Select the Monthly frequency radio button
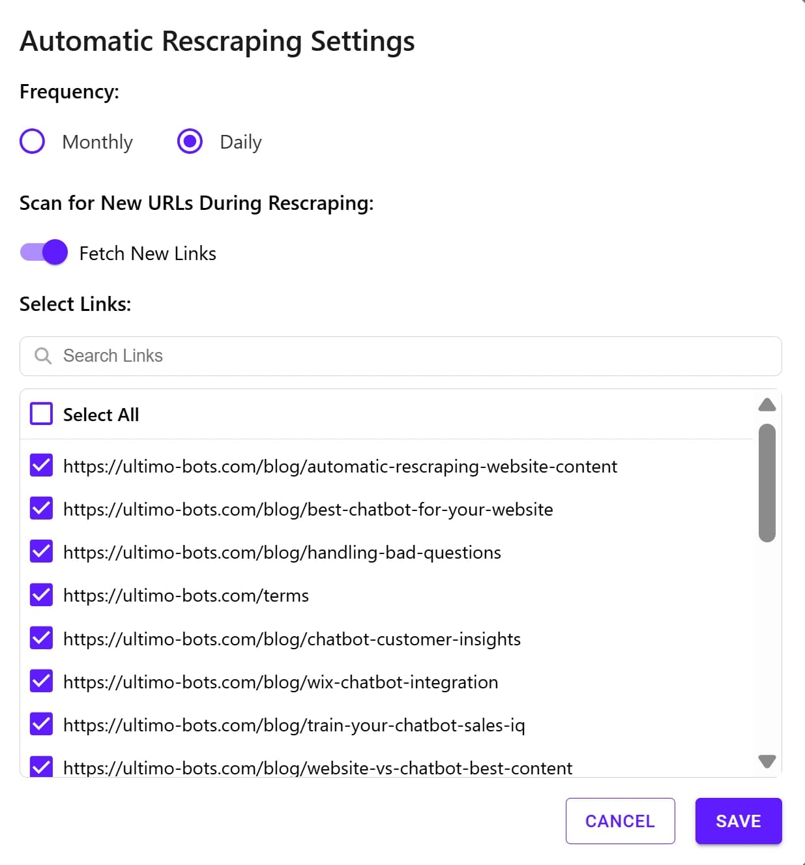 tap(32, 141)
